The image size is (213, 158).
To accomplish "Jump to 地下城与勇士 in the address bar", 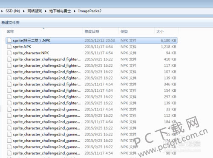I will [60, 11].
